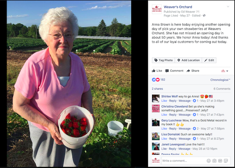The height and width of the screenshot is (168, 235).
Task: View the like and love reaction icons
Action: point(156,80)
